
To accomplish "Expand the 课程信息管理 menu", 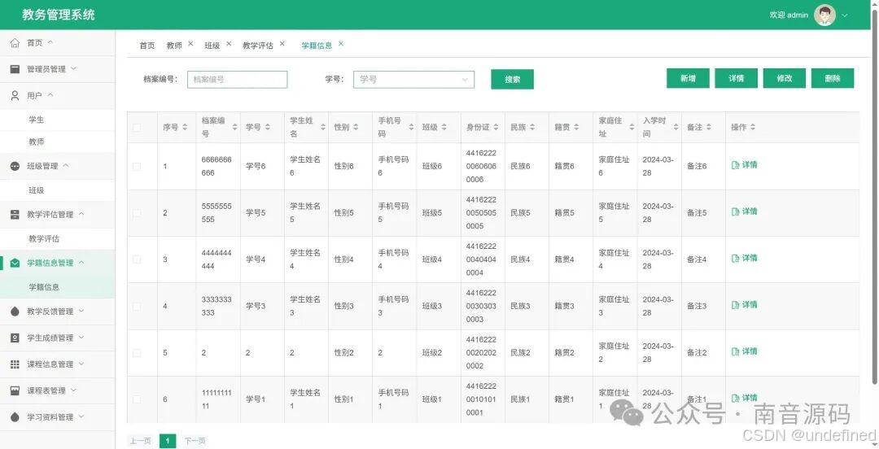I will pos(81,364).
